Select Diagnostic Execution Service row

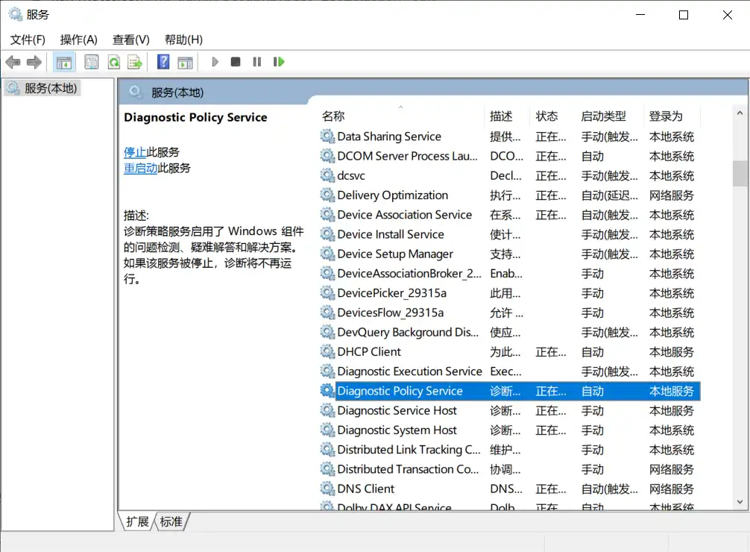509,371
